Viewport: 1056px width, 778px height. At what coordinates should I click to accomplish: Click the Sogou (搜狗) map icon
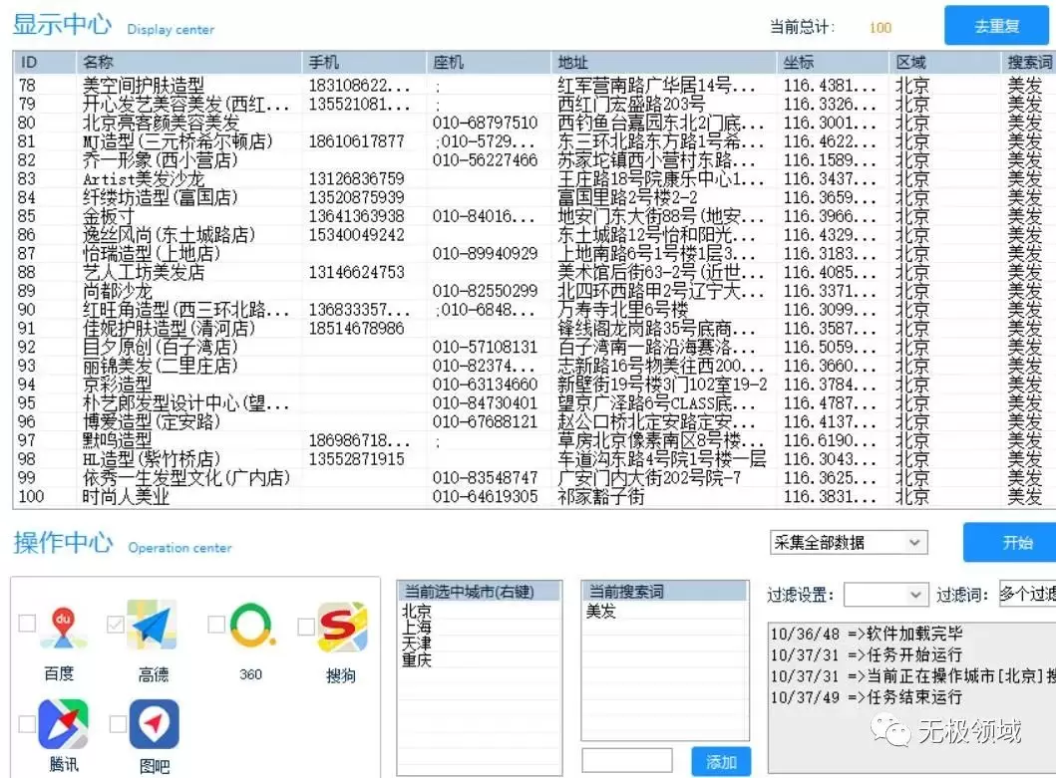point(342,627)
